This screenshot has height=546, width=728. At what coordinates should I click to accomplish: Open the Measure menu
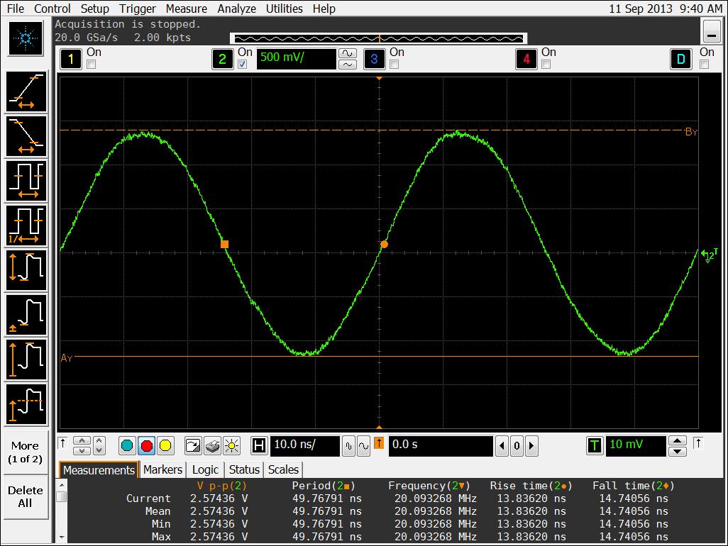point(187,9)
